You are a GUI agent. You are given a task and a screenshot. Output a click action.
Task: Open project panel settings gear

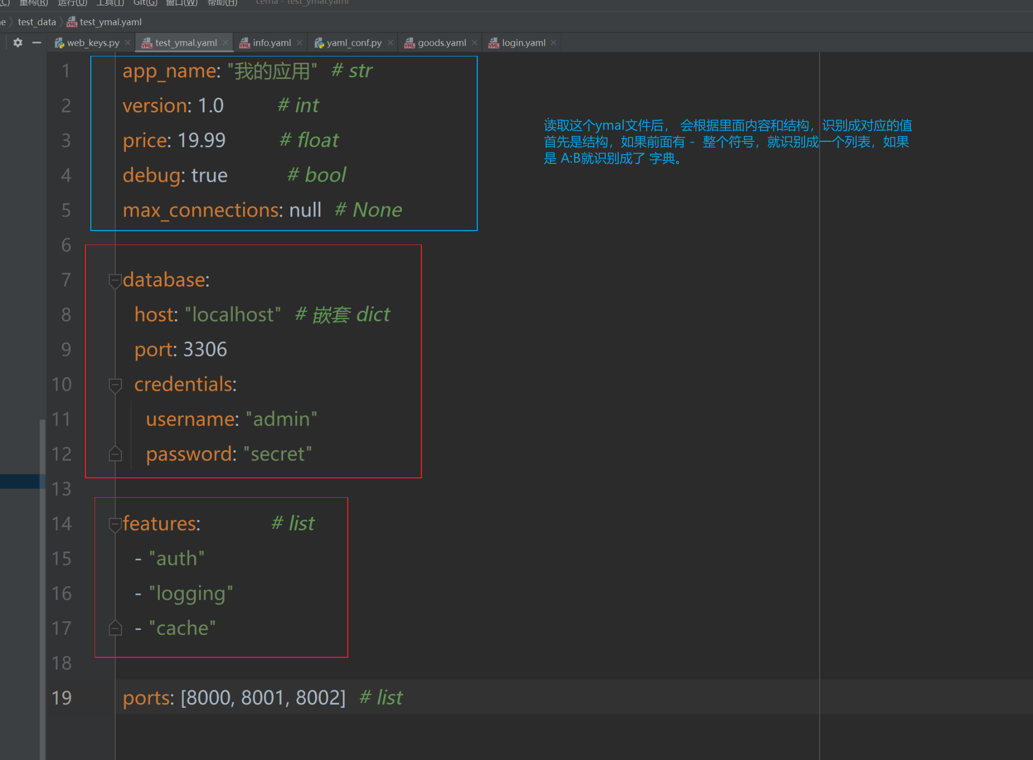[x=18, y=42]
